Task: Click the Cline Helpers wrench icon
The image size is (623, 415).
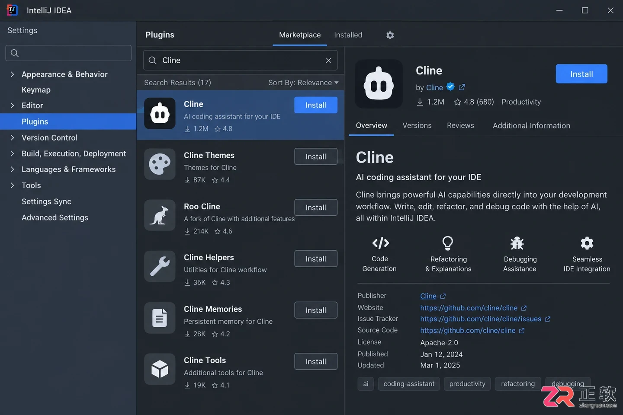Action: [160, 266]
